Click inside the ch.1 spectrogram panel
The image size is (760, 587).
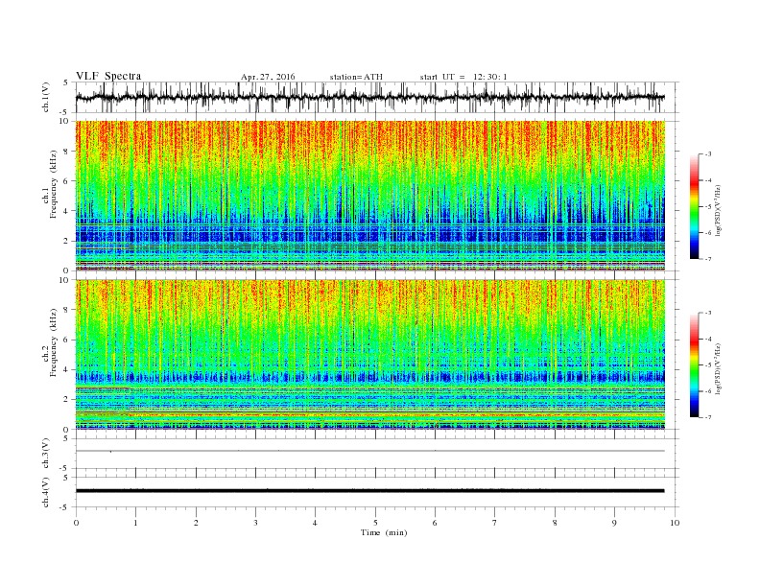point(369,196)
